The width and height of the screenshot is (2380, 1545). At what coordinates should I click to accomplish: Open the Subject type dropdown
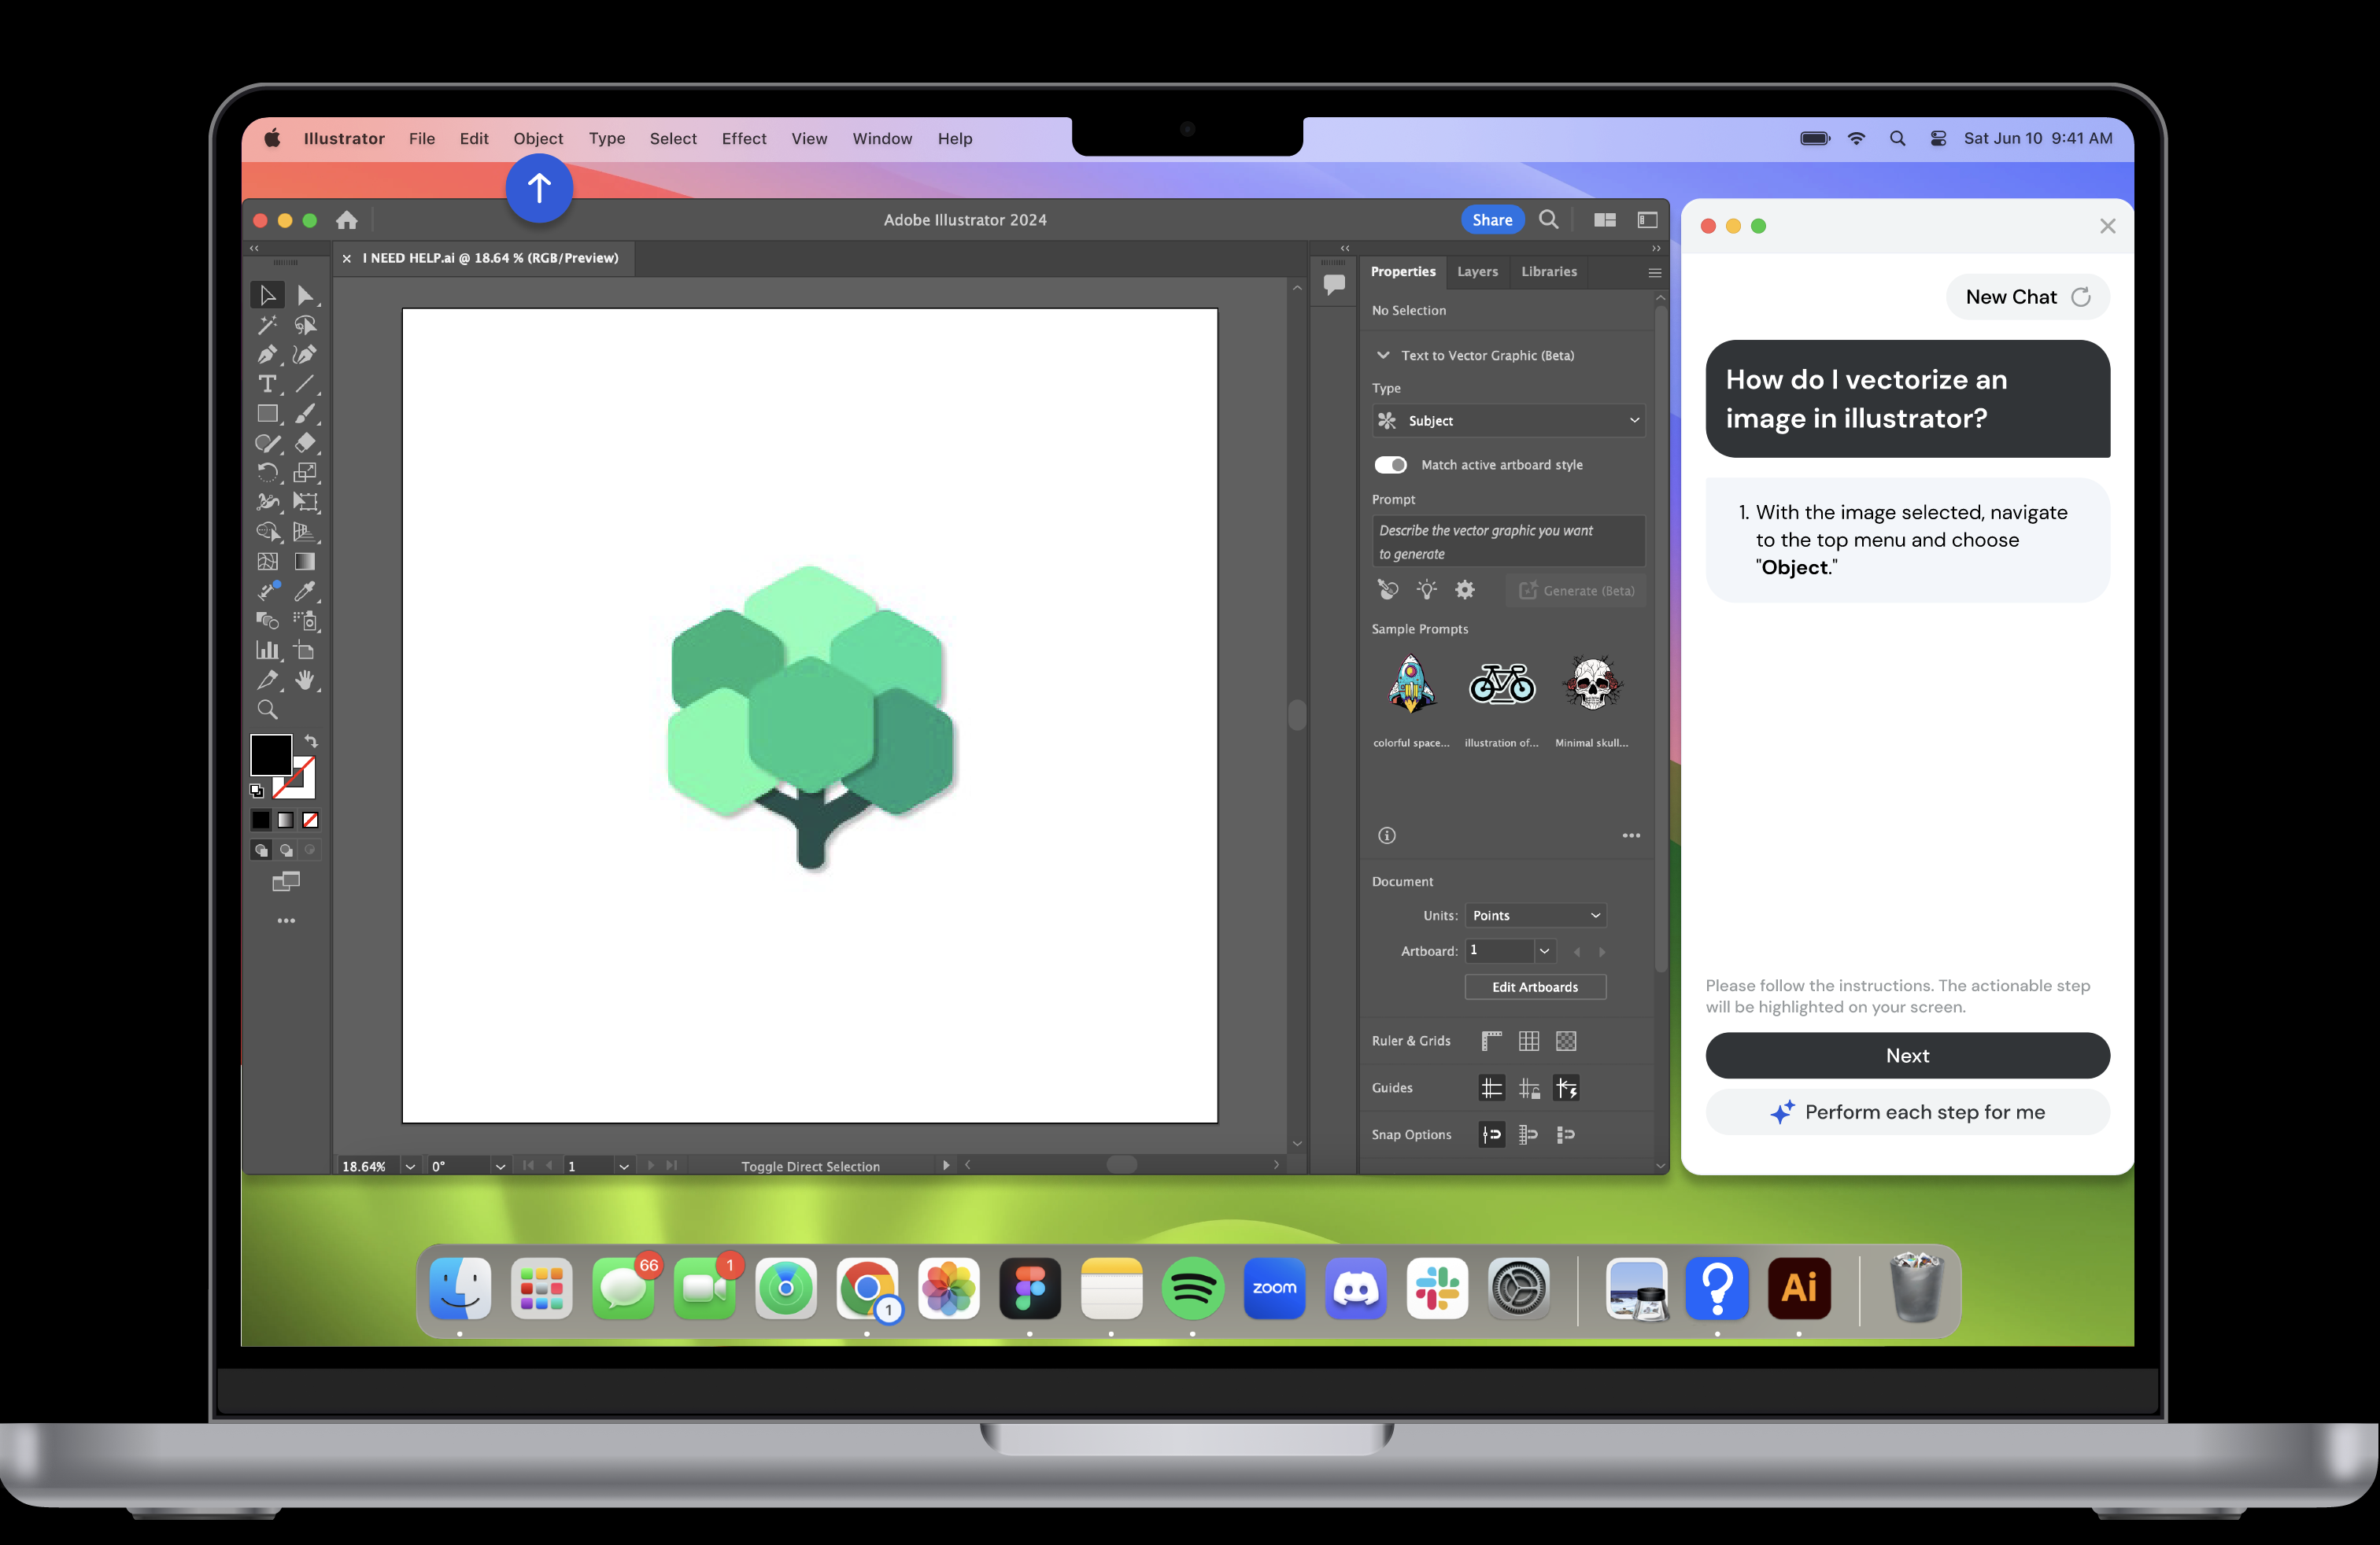[1508, 421]
